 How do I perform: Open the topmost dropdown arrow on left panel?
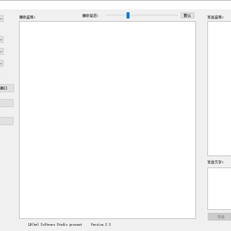tap(1, 19)
